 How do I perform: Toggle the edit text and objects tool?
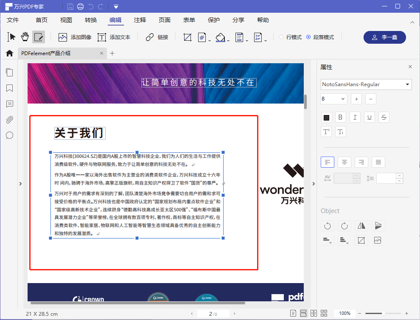click(x=39, y=37)
